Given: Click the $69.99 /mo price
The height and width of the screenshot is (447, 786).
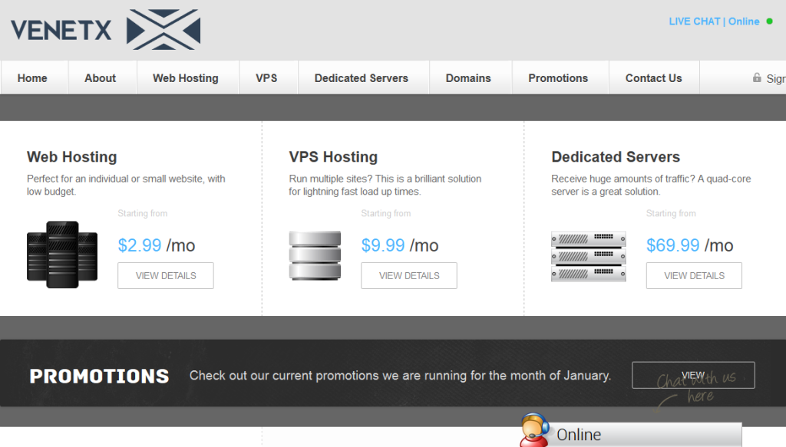Looking at the screenshot, I should (690, 245).
